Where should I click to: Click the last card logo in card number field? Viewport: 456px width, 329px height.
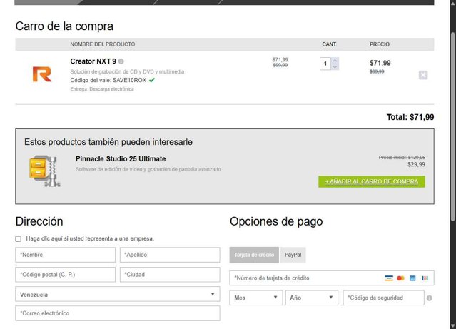[425, 278]
